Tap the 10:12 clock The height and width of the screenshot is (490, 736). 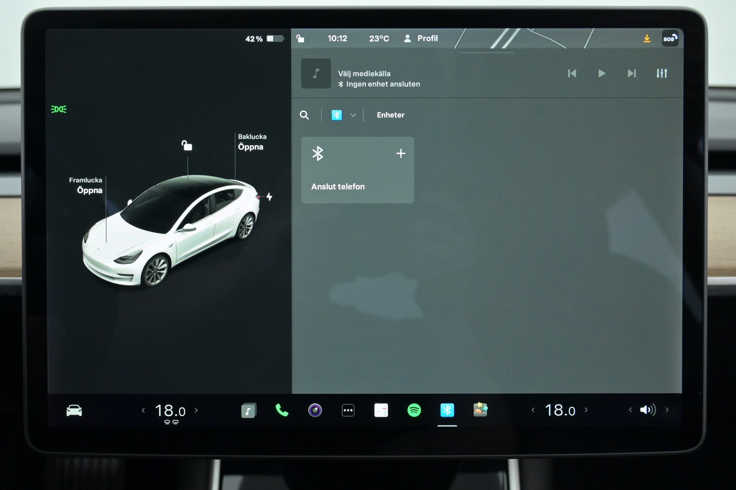coord(338,38)
